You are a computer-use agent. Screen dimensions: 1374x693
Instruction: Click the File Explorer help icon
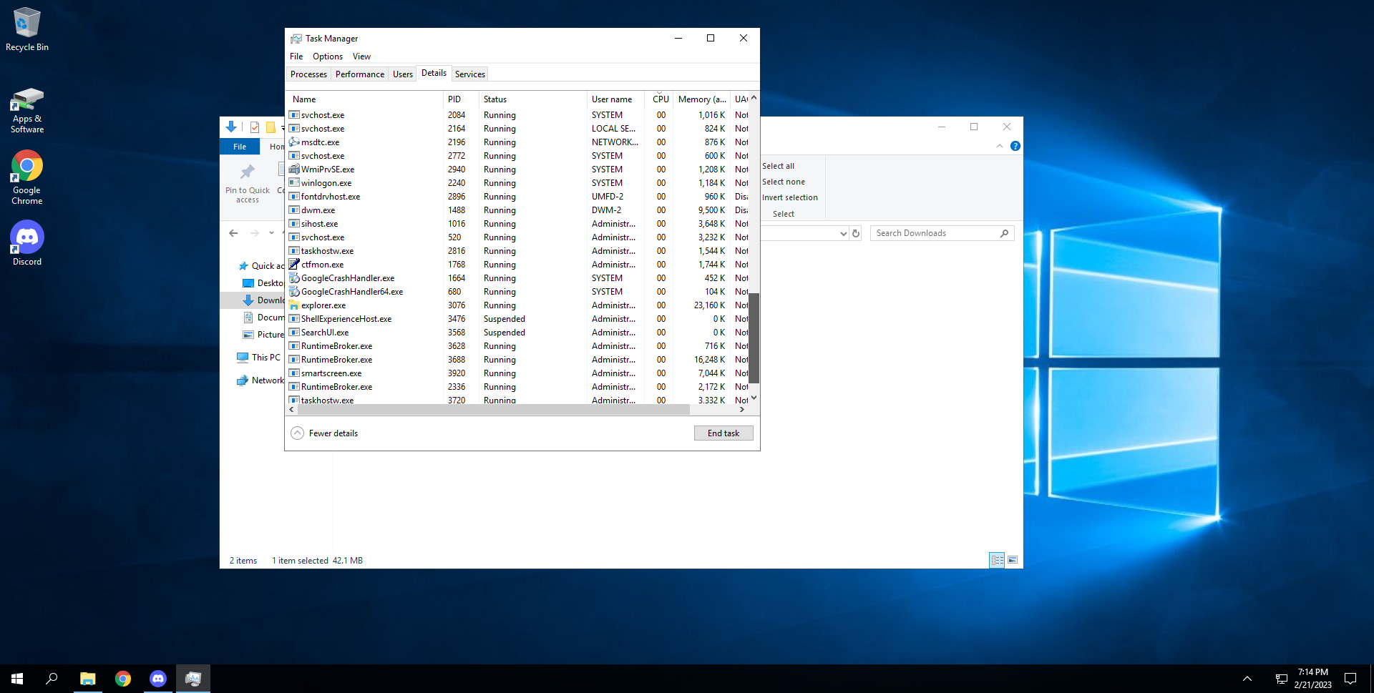coord(1015,146)
